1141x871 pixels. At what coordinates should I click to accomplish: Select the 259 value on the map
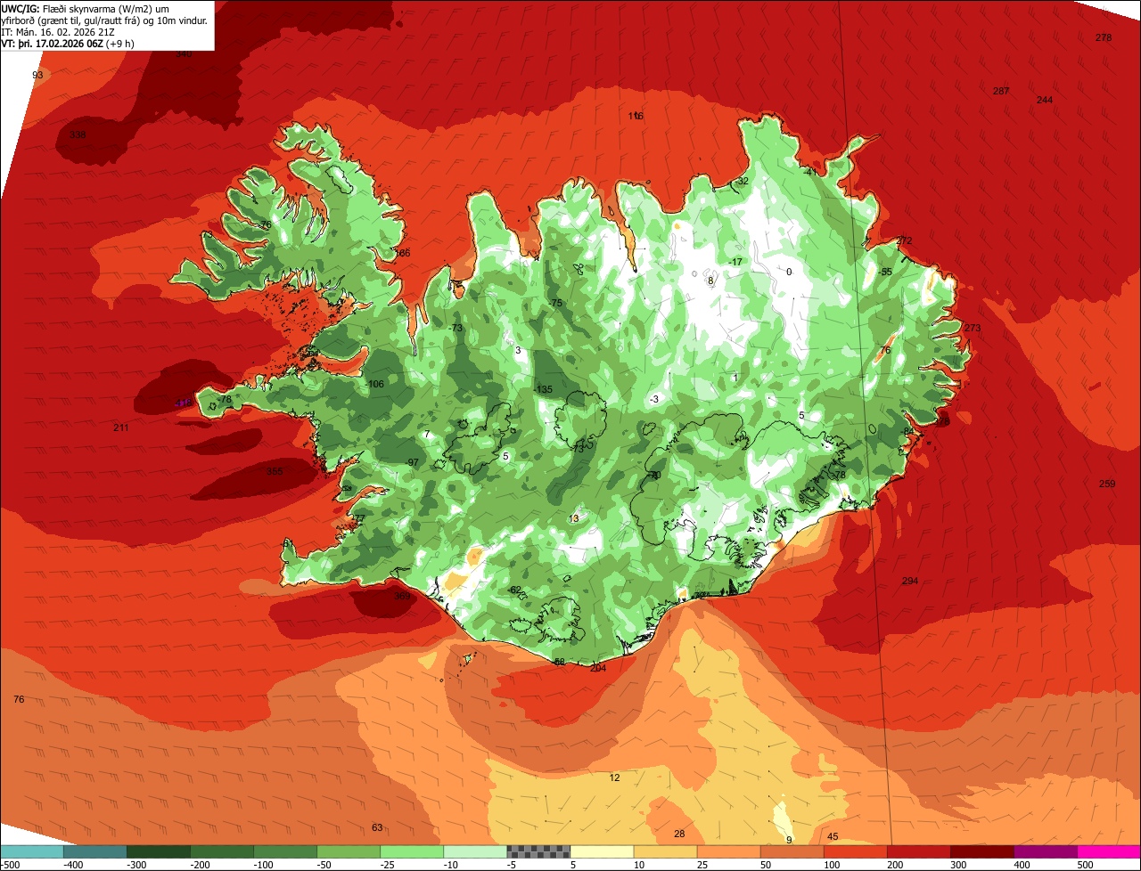point(1107,484)
